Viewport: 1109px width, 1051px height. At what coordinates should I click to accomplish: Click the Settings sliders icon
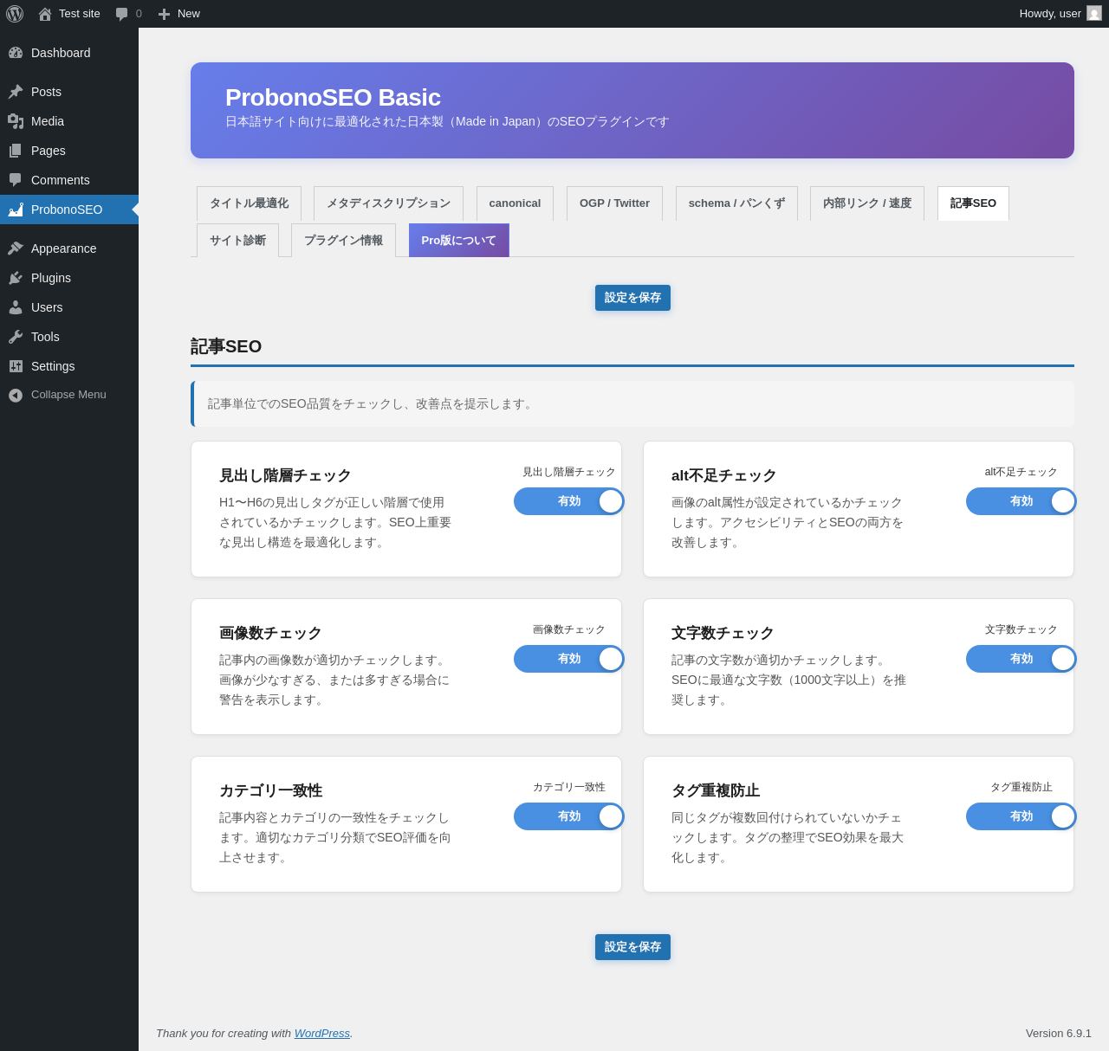[16, 366]
